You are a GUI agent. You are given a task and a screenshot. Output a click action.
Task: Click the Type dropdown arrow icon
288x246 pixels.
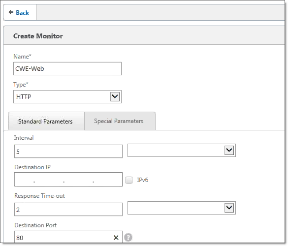[115, 96]
